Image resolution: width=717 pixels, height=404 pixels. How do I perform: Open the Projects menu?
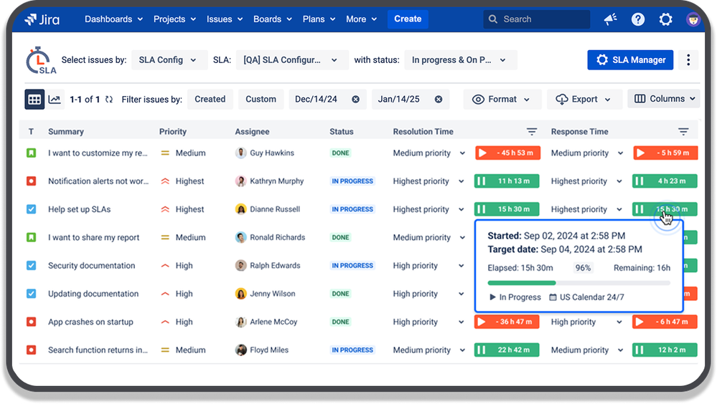click(x=174, y=19)
